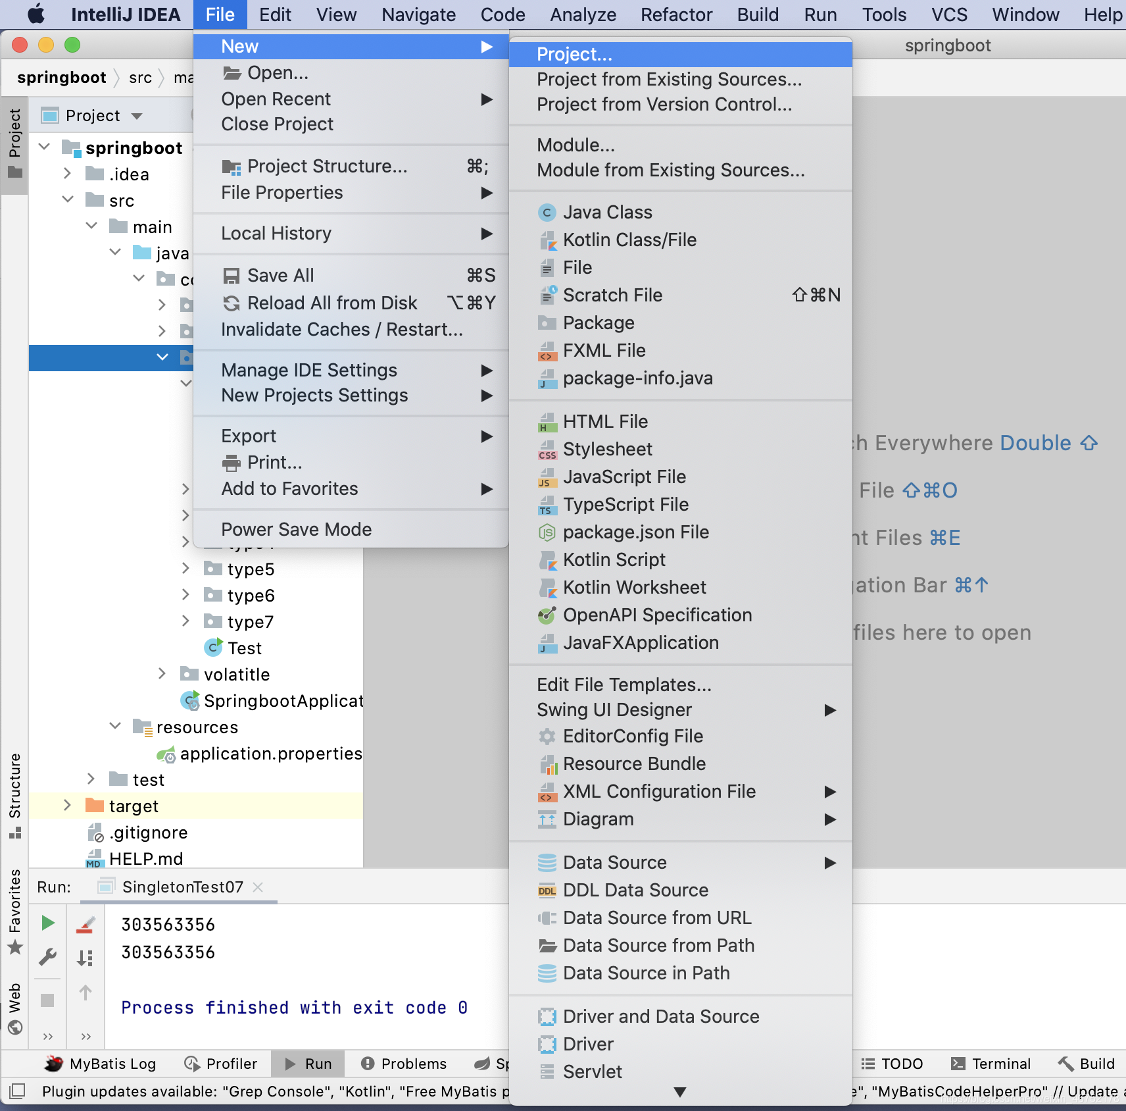Open the Build tool window
This screenshot has height=1111, width=1126.
[1086, 1064]
